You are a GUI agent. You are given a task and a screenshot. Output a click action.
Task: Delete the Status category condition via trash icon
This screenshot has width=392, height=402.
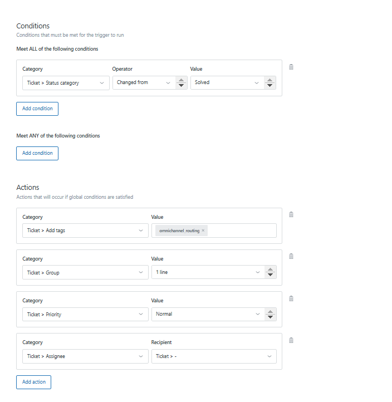click(x=291, y=67)
